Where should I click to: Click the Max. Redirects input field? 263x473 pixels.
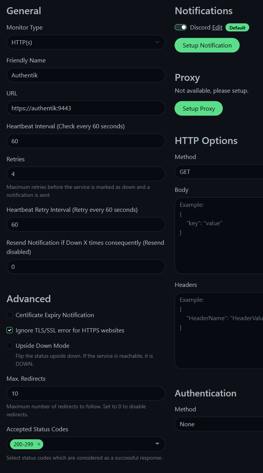coord(86,393)
